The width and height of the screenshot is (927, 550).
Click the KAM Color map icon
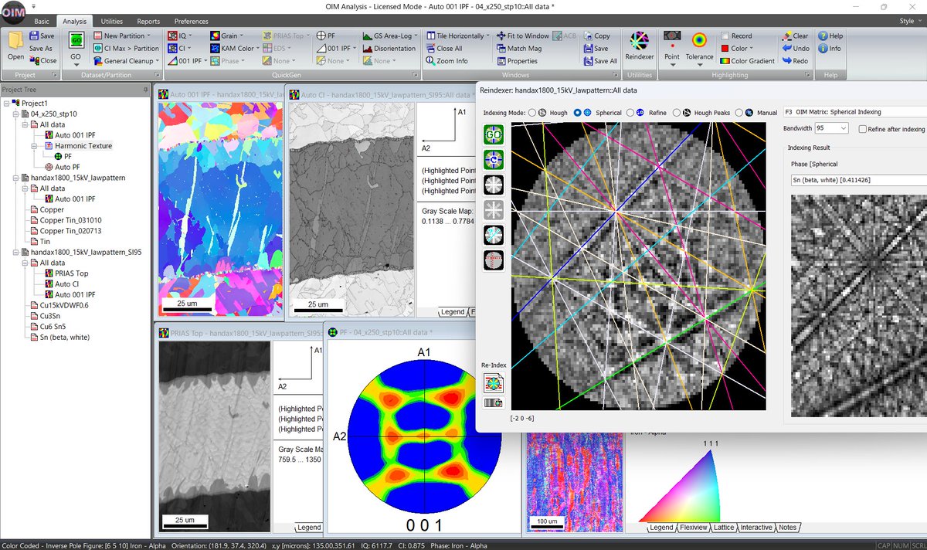[214, 48]
